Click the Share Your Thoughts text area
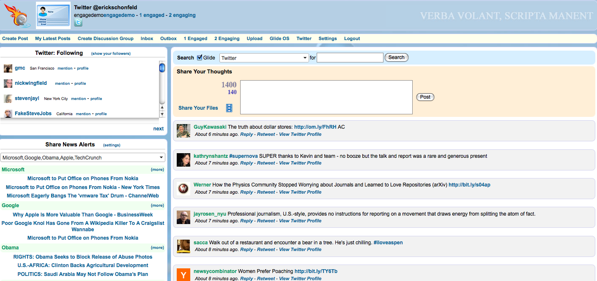The height and width of the screenshot is (281, 597). coord(326,97)
